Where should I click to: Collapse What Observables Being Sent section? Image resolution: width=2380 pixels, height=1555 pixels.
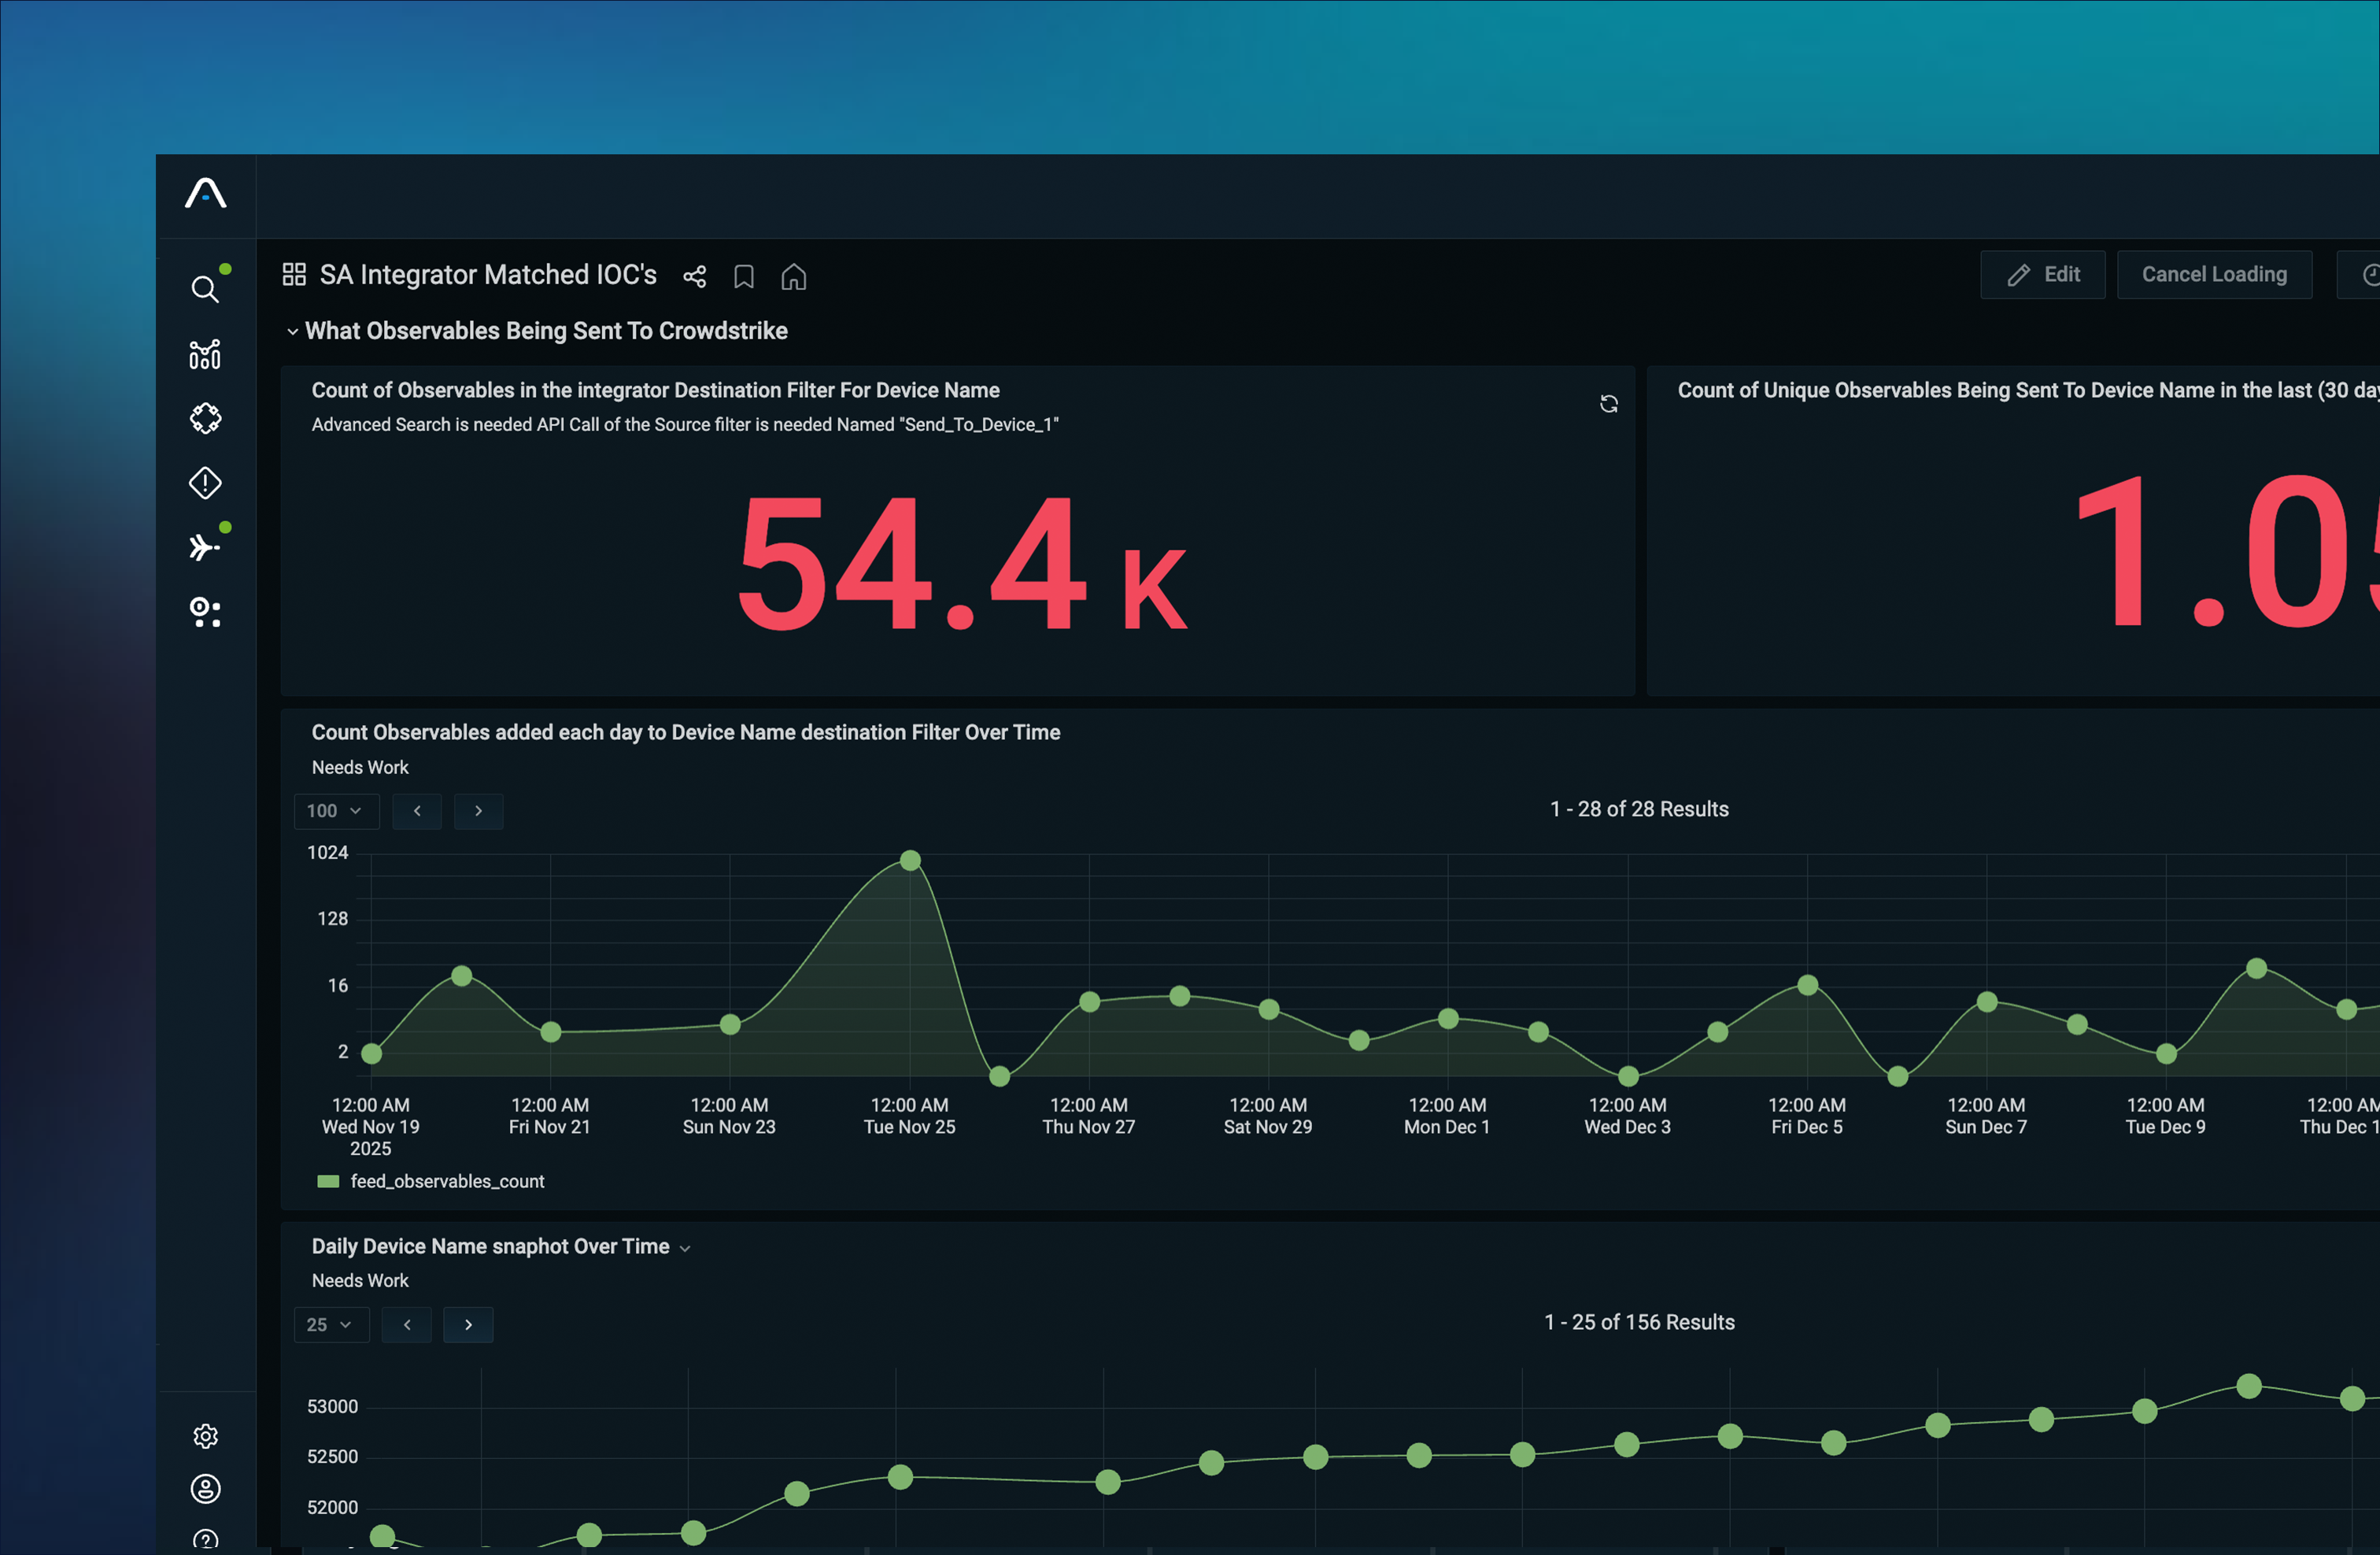(293, 331)
